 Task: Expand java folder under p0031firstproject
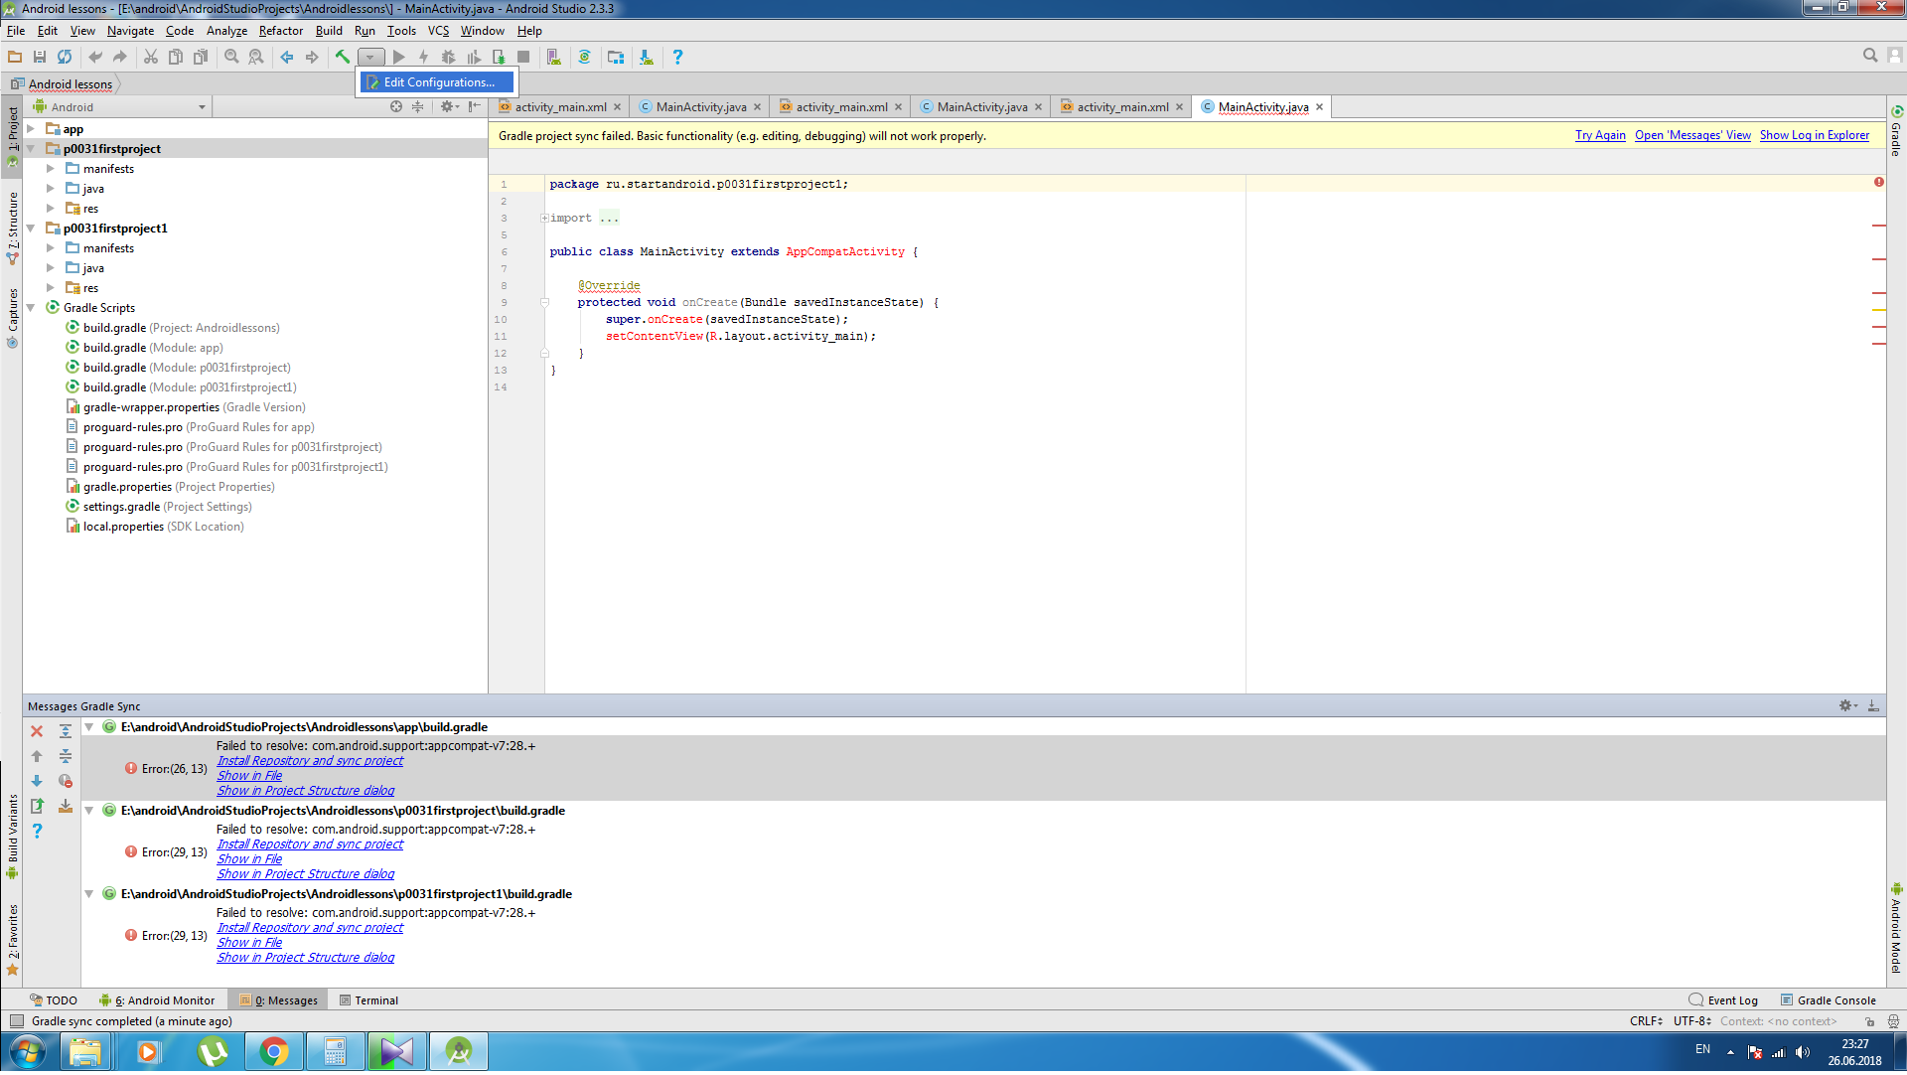(51, 189)
